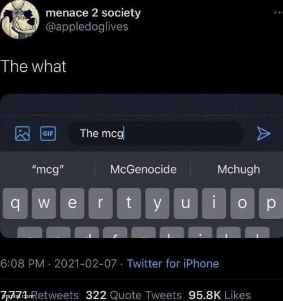Open the three-dot tweet options menu

pos(279,12)
